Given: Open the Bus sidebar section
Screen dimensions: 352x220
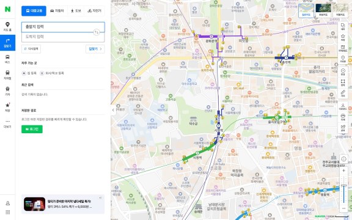Looking at the screenshot, I should [7, 59].
